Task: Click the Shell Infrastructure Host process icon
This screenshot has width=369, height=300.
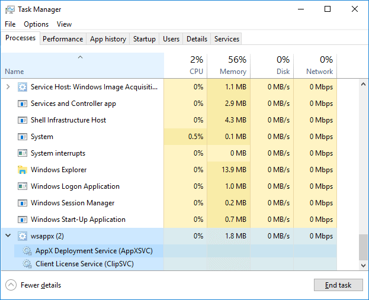Action: point(23,120)
